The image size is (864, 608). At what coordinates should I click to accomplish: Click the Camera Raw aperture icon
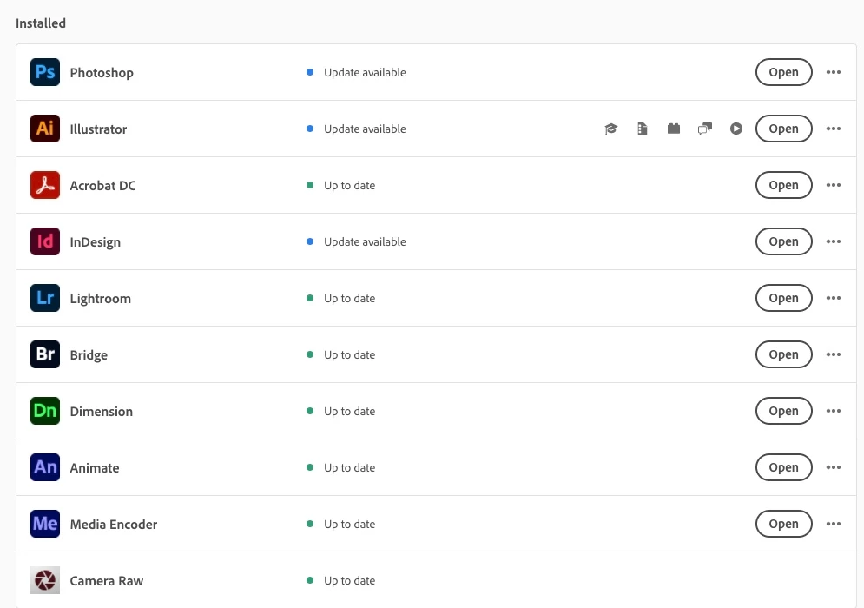(x=45, y=580)
